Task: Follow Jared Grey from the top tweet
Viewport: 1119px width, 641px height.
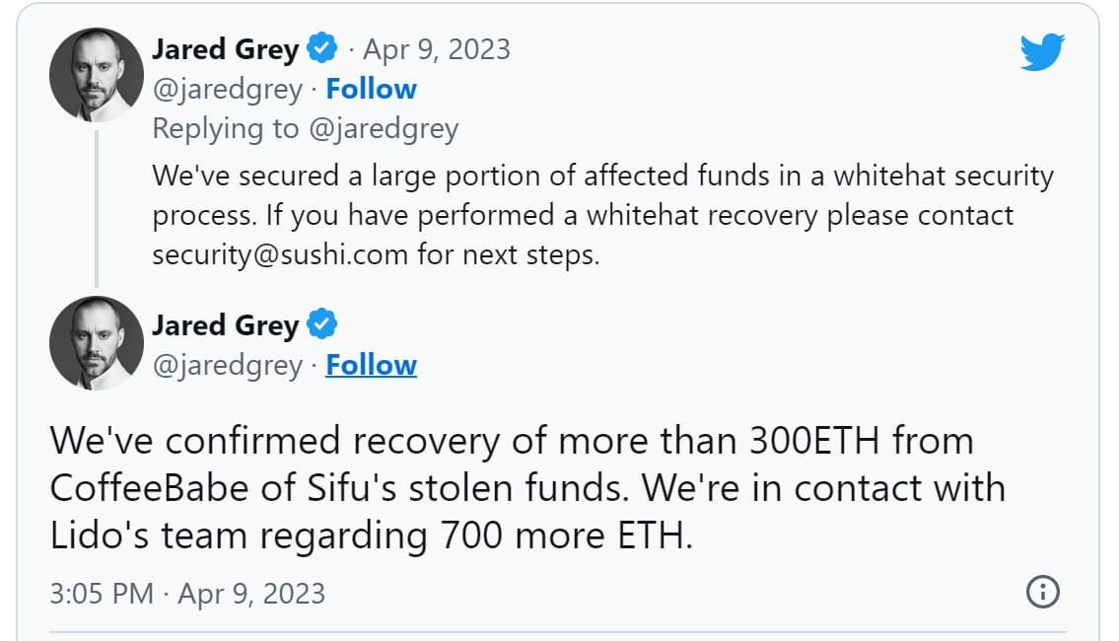Action: point(372,89)
